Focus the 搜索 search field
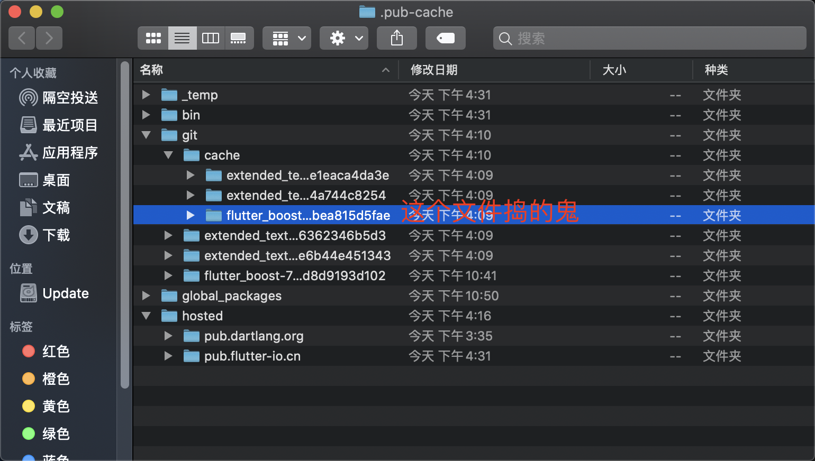The width and height of the screenshot is (815, 461). tap(650, 38)
